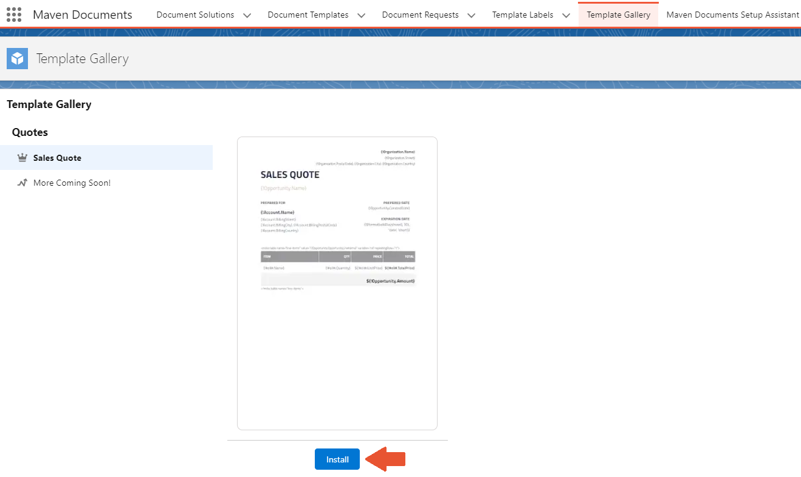Click the Maven Documents app name

pyautogui.click(x=83, y=15)
